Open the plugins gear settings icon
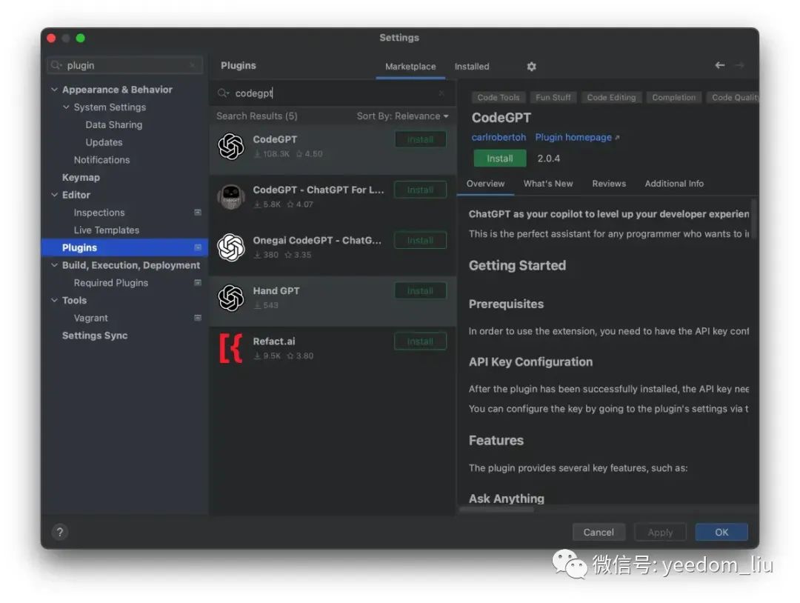 tap(531, 67)
